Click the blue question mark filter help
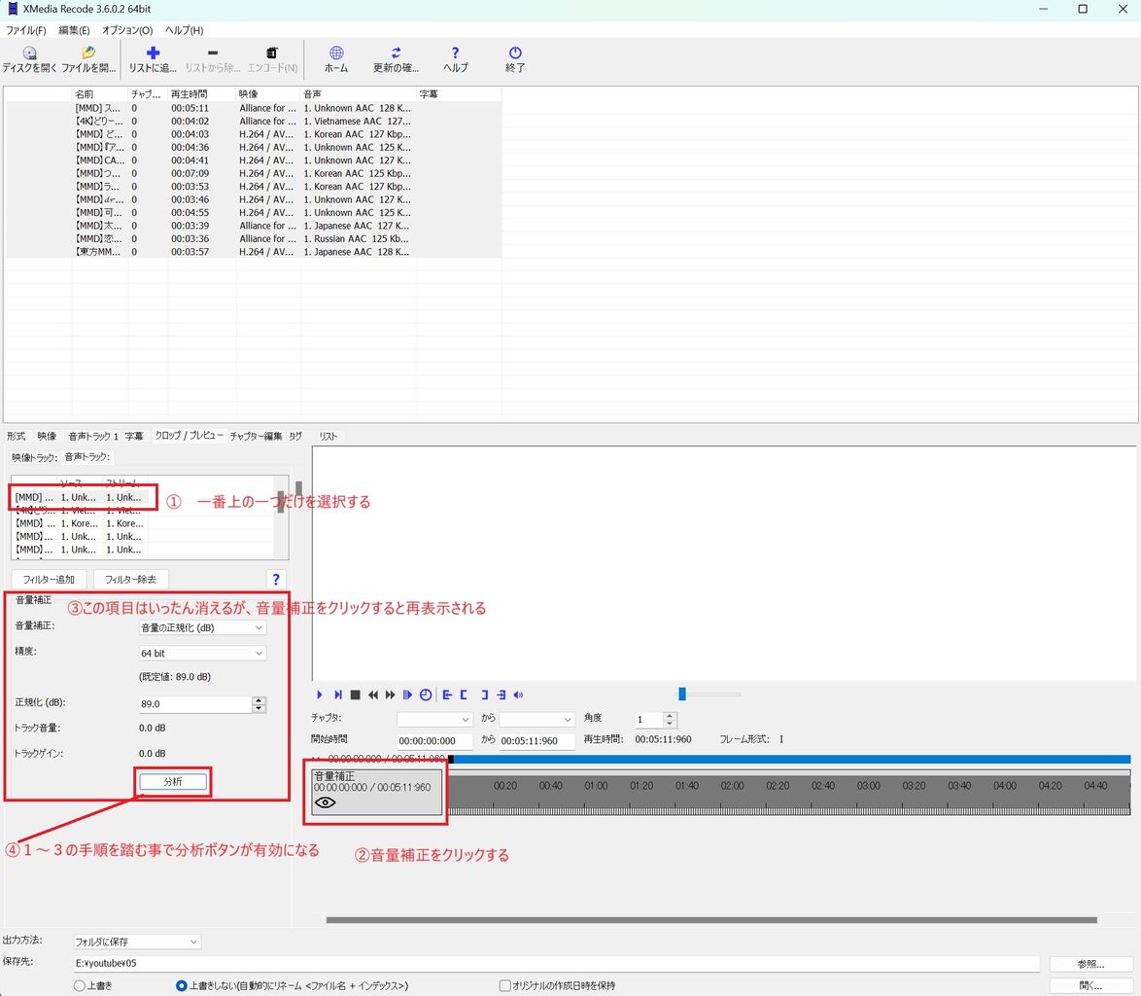The height and width of the screenshot is (996, 1141). pyautogui.click(x=276, y=580)
